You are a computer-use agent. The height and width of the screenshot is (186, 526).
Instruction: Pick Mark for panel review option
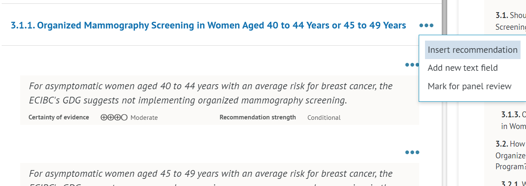(x=469, y=86)
